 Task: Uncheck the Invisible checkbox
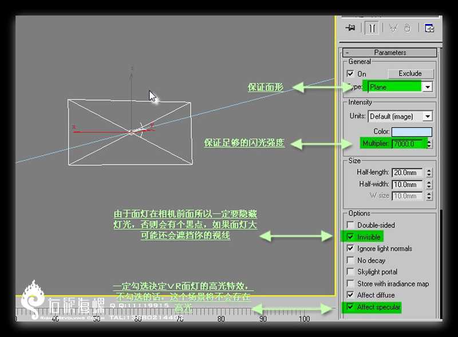point(350,236)
